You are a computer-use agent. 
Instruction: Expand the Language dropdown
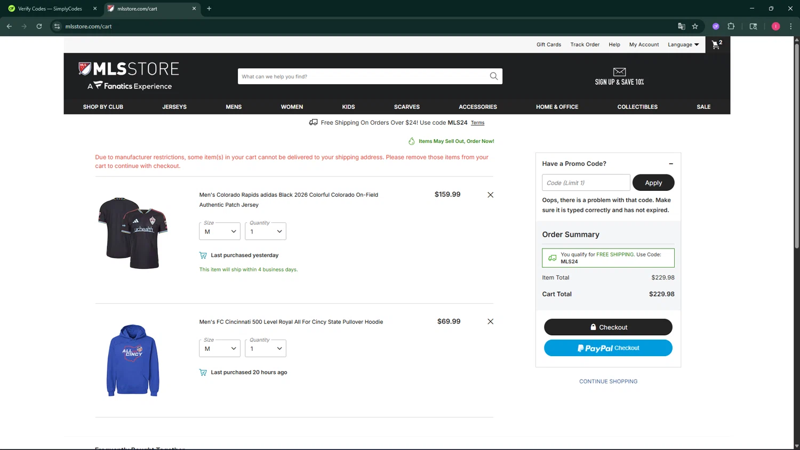[x=683, y=45]
